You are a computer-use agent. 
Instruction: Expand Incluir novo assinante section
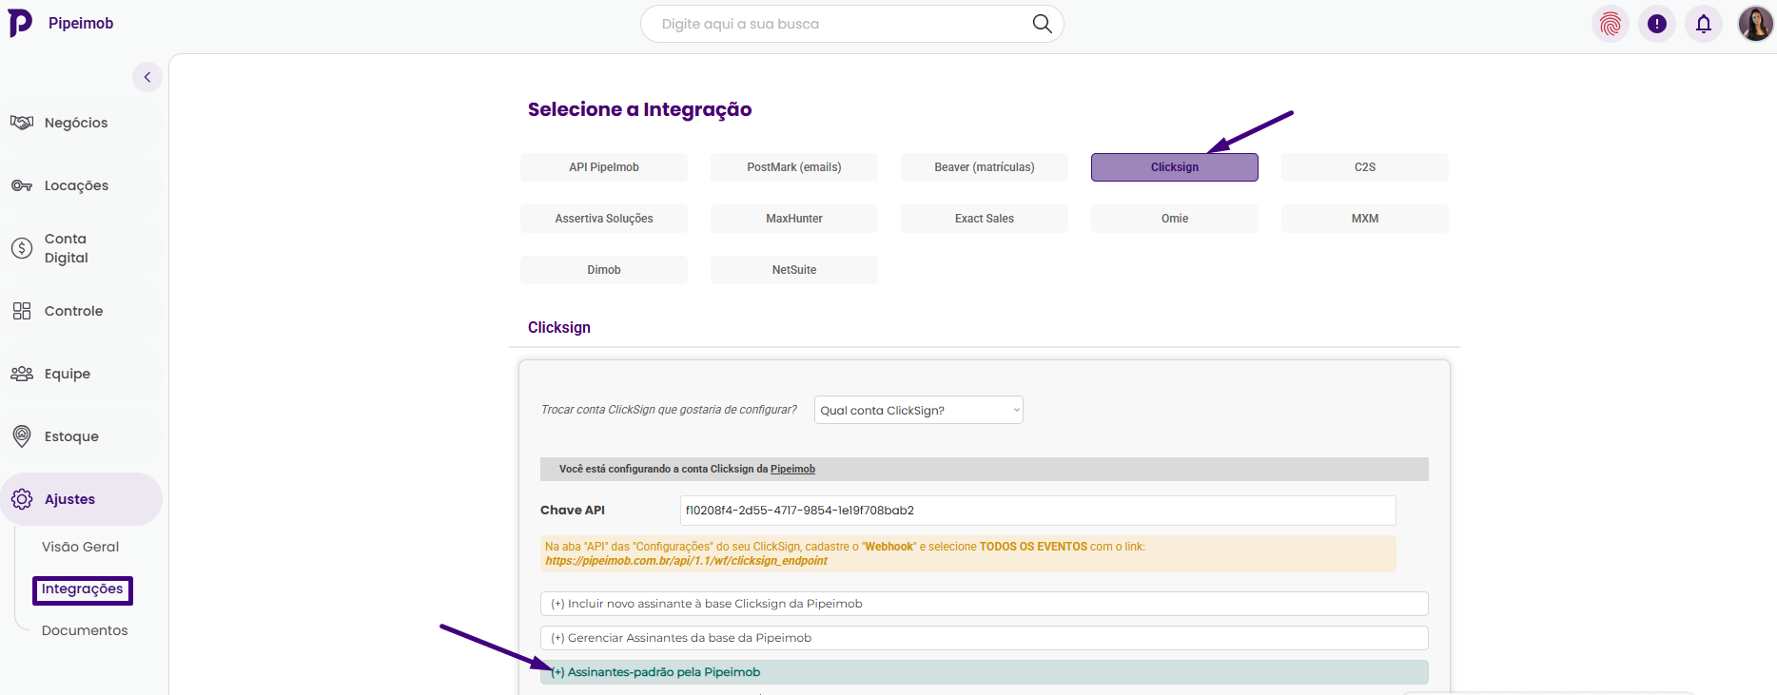coord(984,604)
